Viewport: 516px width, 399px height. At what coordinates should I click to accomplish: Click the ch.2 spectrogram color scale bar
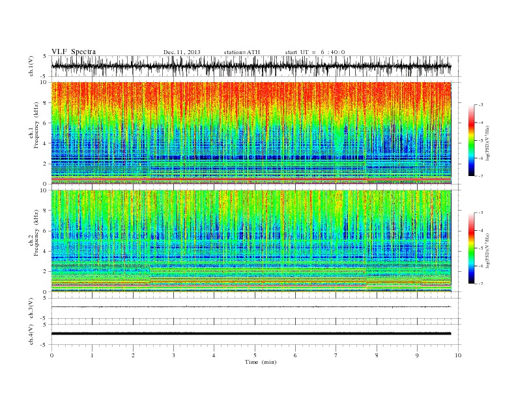point(471,248)
